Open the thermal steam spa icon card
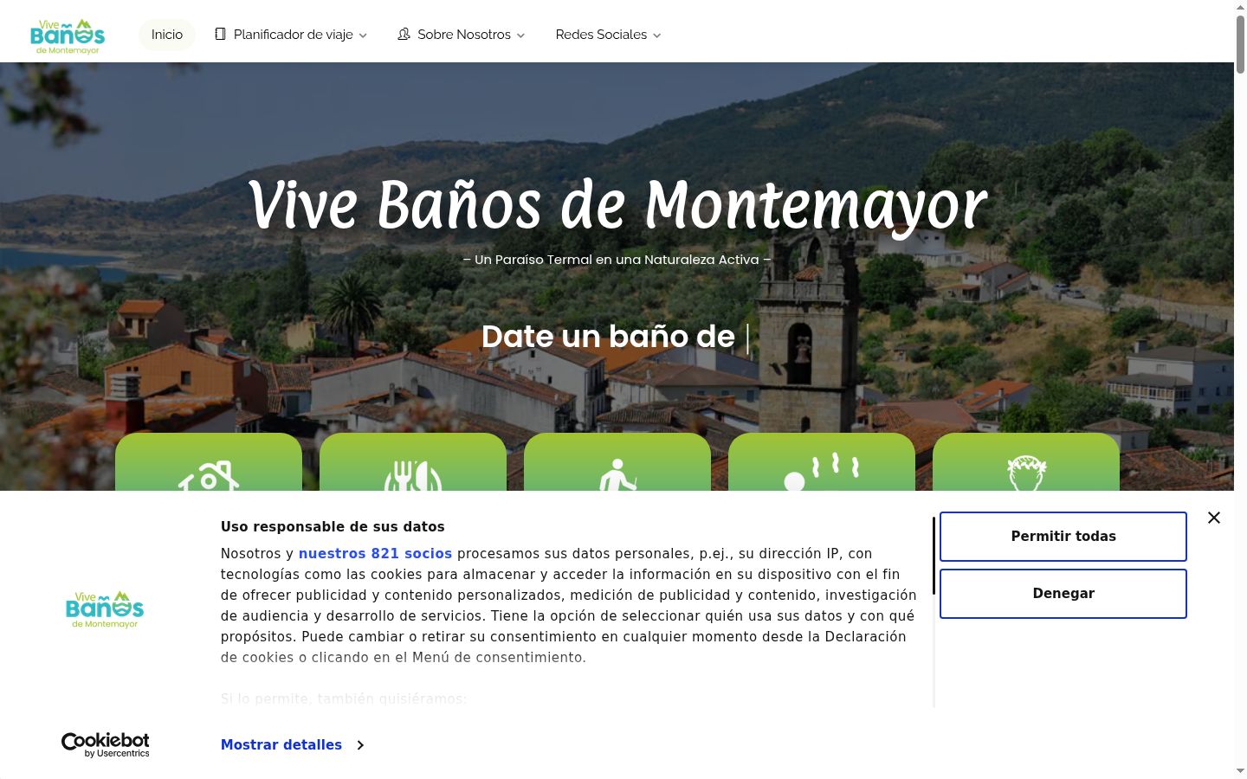This screenshot has height=779, width=1247. 822,462
